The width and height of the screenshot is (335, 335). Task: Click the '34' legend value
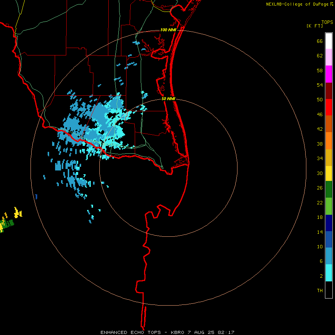(x=320, y=159)
